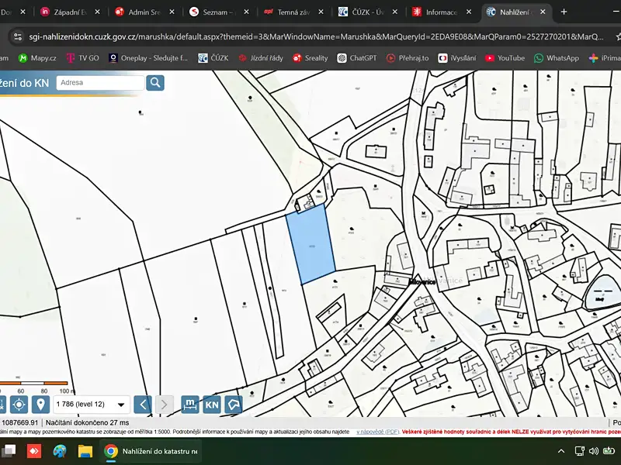The width and height of the screenshot is (621, 465).
Task: Open the WhatsApp bookmark
Action: point(557,58)
